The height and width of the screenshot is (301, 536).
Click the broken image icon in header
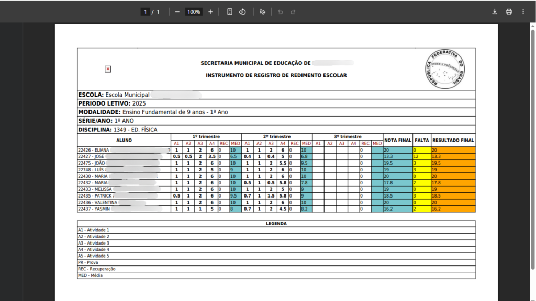coord(108,69)
